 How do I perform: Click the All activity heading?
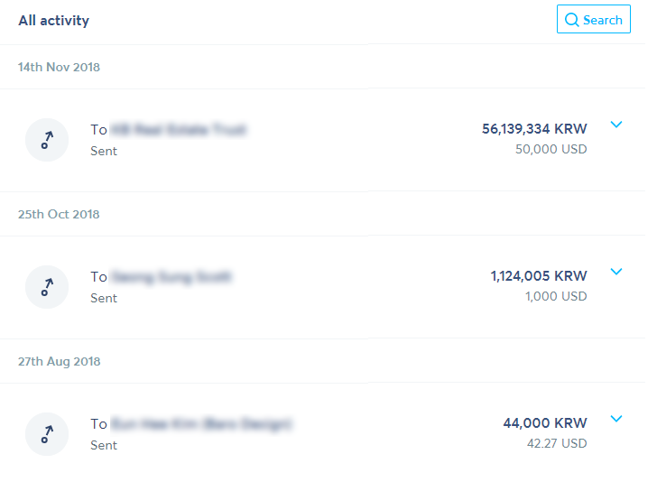(x=53, y=21)
